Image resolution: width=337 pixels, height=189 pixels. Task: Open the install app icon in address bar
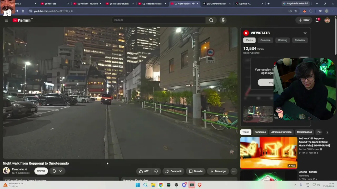click(x=290, y=11)
